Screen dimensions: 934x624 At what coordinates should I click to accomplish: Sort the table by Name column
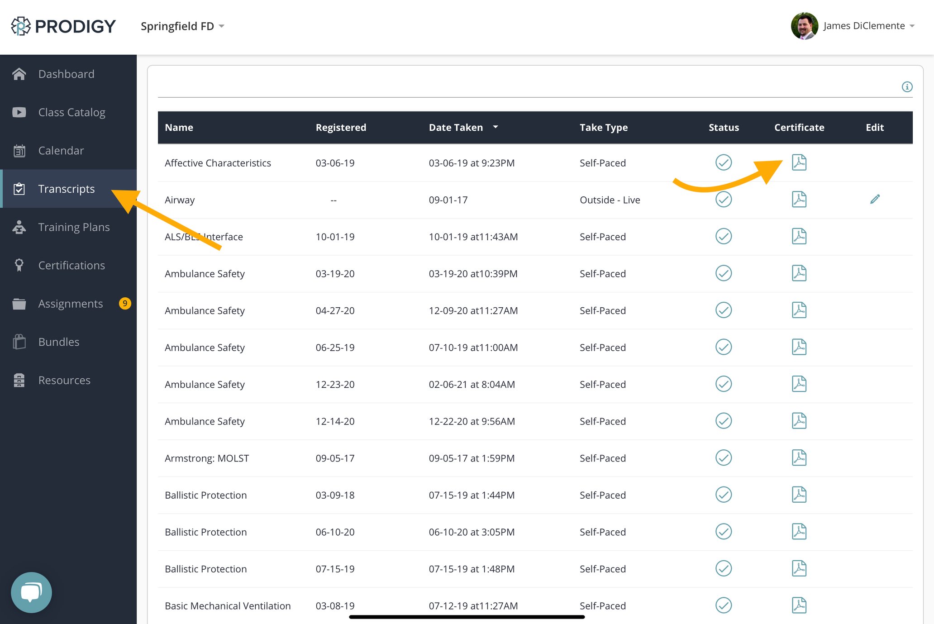click(179, 128)
